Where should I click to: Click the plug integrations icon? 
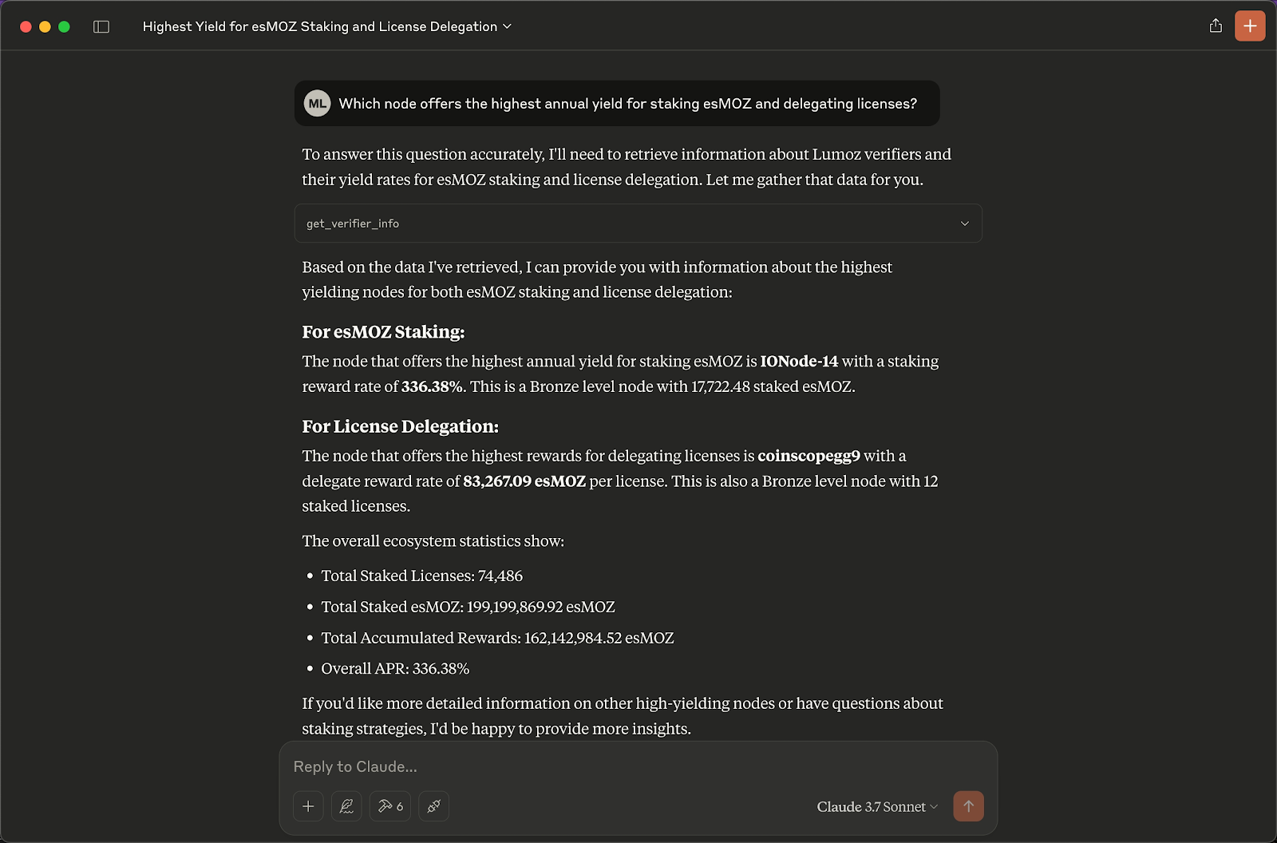pyautogui.click(x=433, y=806)
